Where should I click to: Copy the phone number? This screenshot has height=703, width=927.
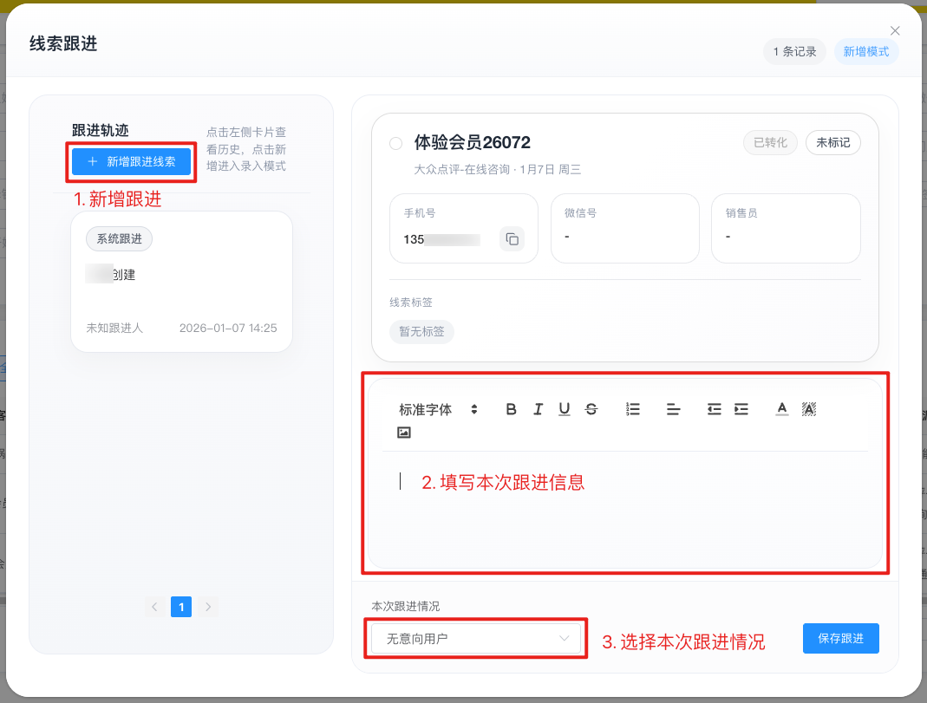click(x=512, y=239)
